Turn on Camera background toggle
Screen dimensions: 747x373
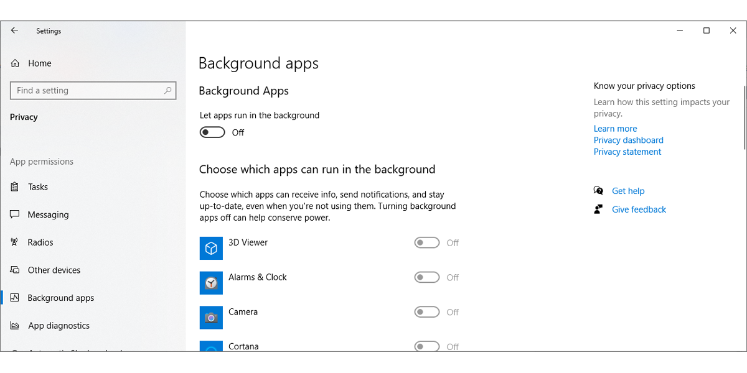427,312
